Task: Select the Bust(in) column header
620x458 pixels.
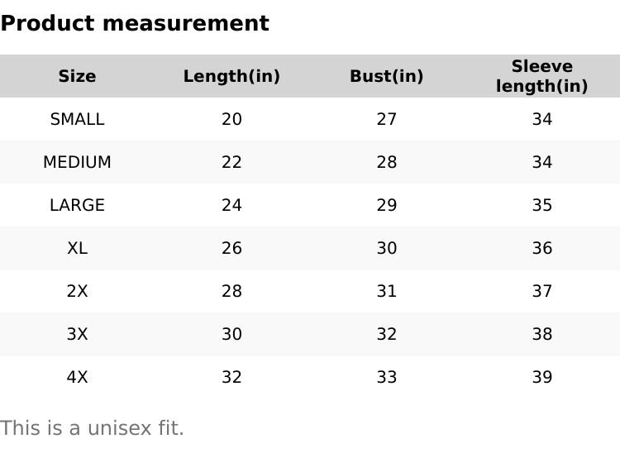Action: [386, 77]
